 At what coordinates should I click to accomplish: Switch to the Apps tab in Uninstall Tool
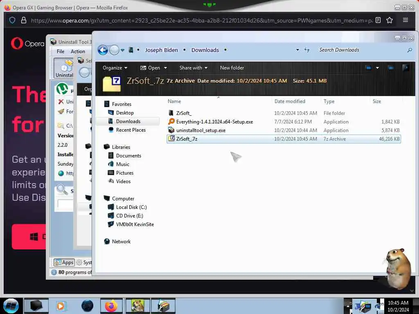[x=64, y=262]
